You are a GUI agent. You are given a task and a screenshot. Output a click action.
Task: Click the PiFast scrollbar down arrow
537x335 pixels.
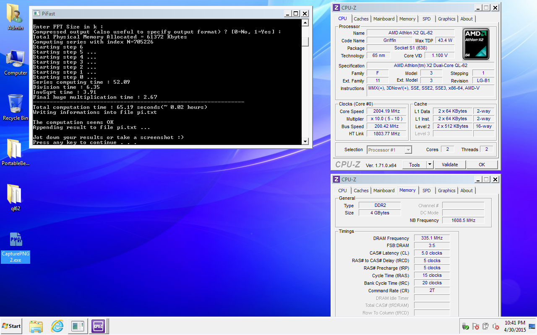click(305, 142)
